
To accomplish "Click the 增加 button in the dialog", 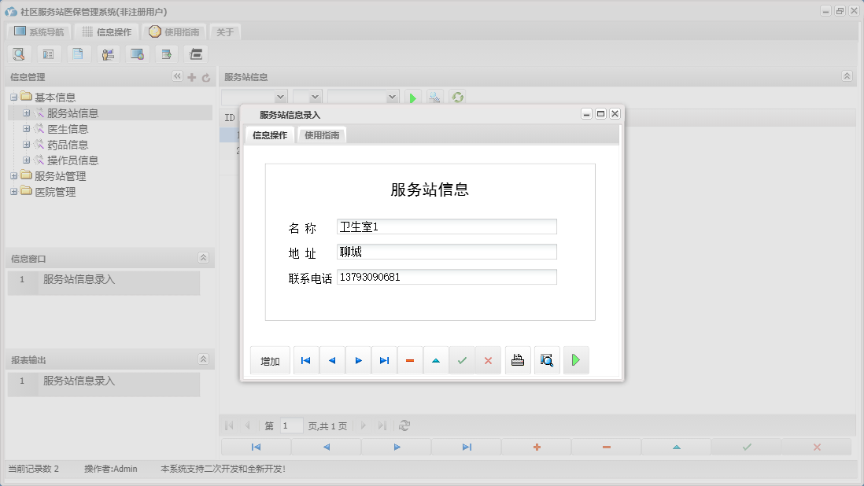I will coord(269,359).
